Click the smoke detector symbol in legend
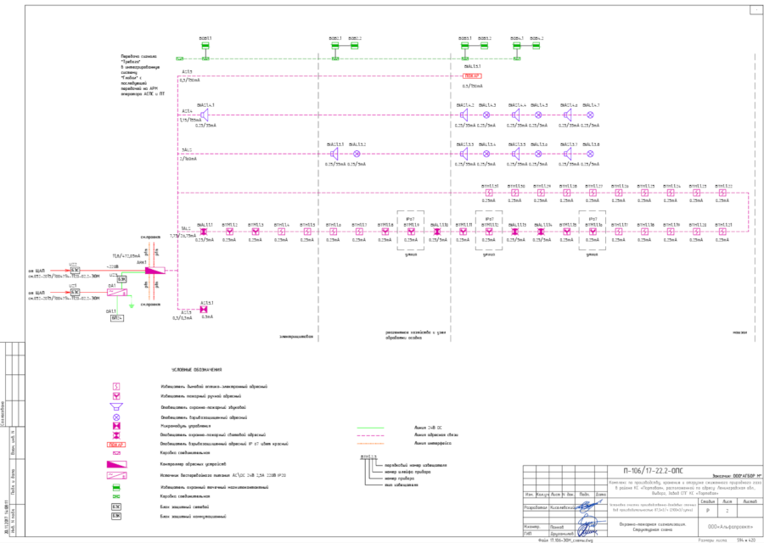This screenshot has width=764, height=543. (116, 386)
